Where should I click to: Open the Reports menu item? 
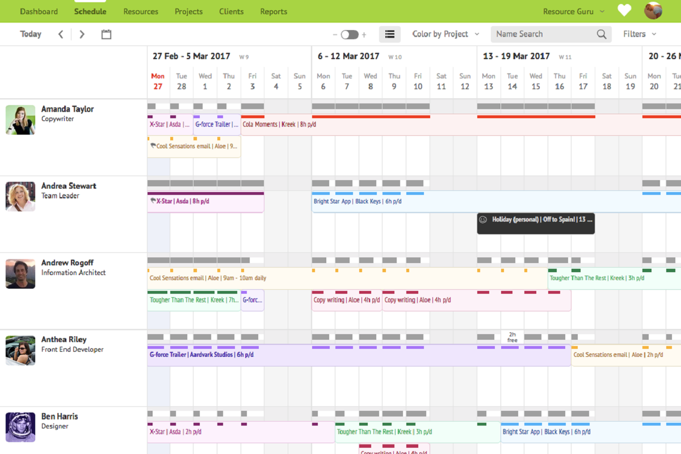coord(274,11)
